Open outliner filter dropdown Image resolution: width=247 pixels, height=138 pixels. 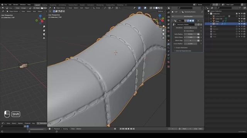click(x=240, y=8)
